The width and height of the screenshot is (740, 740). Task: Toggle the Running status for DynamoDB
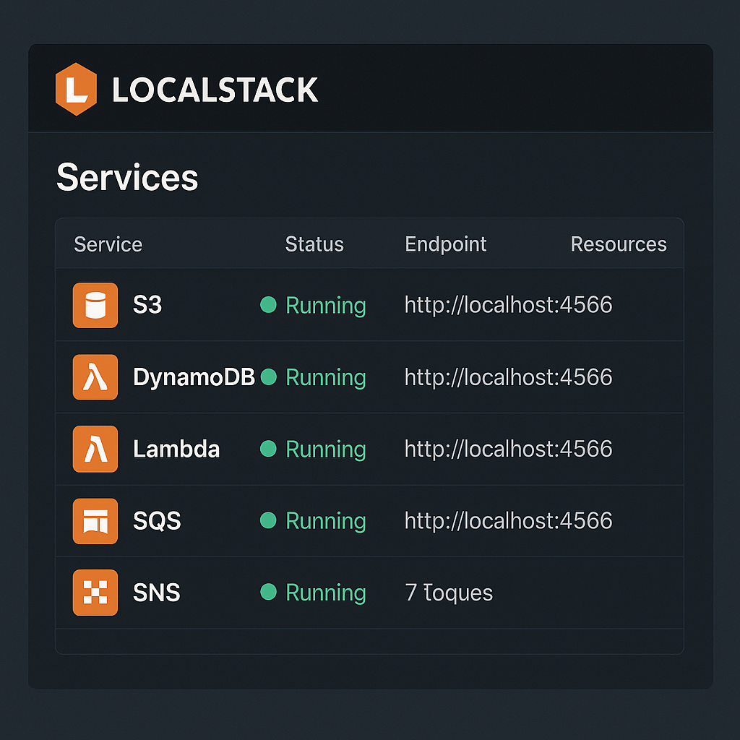325,377
